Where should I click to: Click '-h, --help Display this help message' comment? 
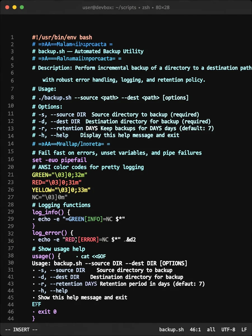pos(106,136)
